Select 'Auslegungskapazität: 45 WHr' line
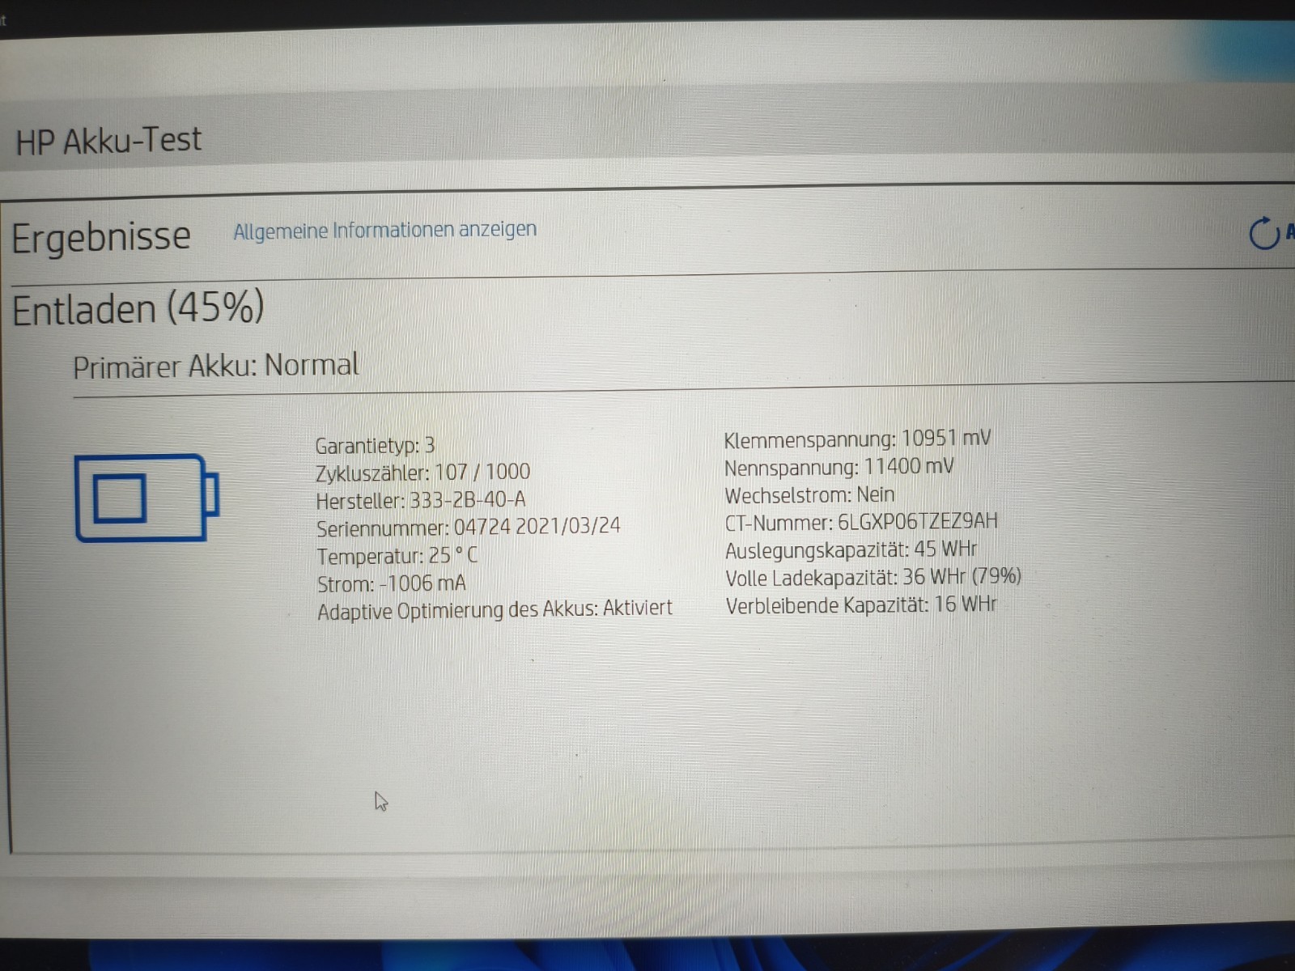 (x=851, y=550)
